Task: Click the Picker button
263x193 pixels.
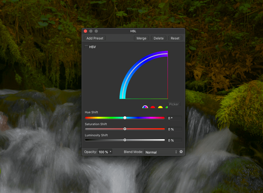Action: pyautogui.click(x=174, y=104)
